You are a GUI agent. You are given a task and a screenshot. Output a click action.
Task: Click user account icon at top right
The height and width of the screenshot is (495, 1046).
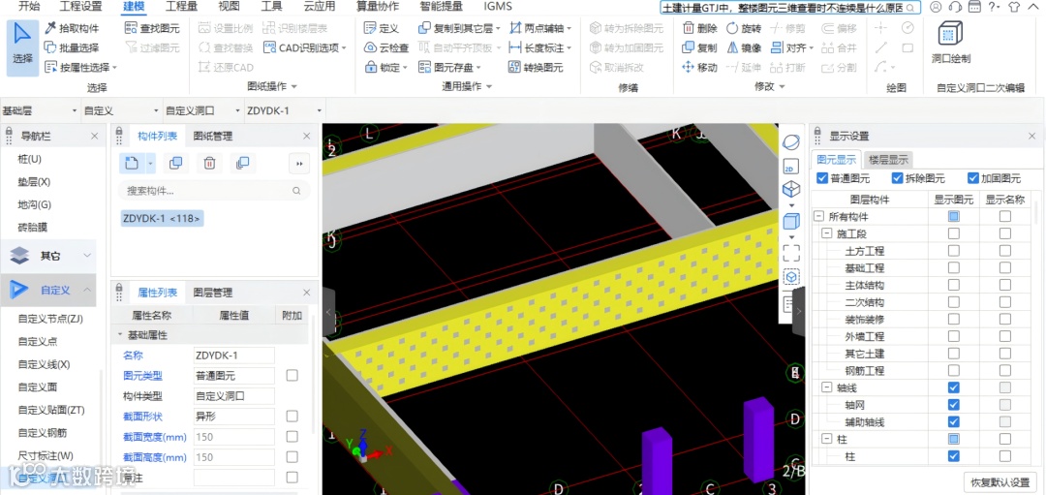(x=936, y=8)
